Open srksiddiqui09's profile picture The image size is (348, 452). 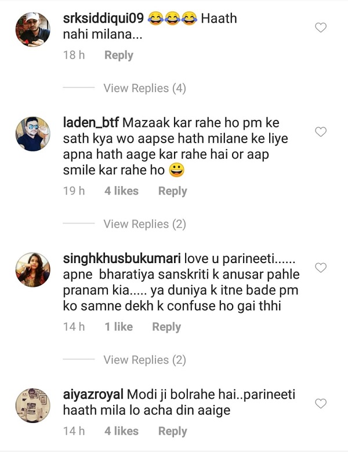[32, 29]
